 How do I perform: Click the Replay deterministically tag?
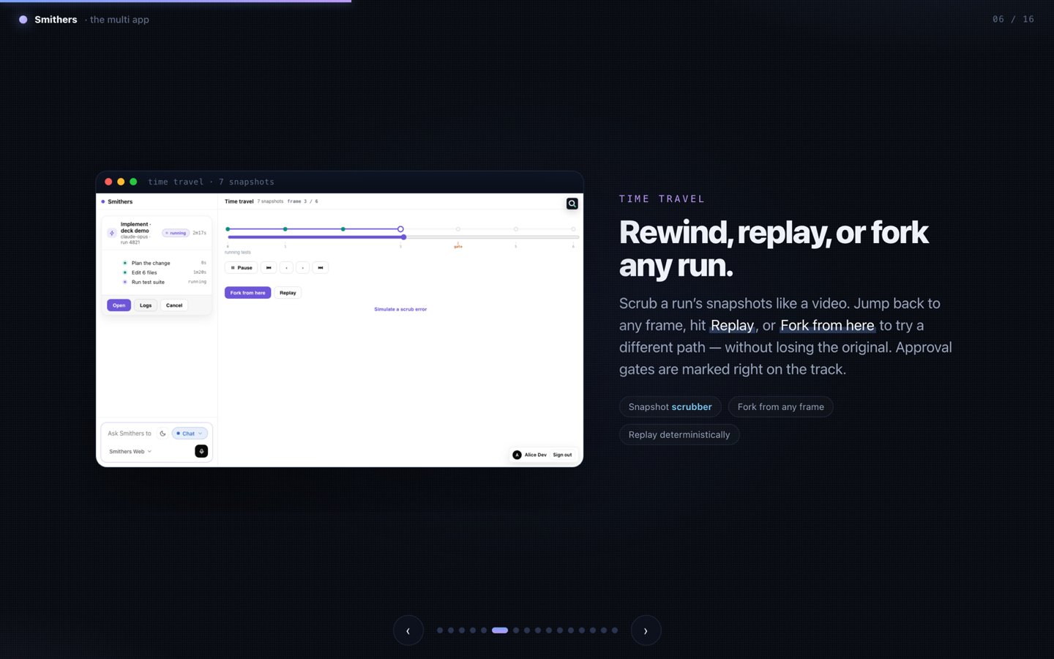pyautogui.click(x=679, y=435)
